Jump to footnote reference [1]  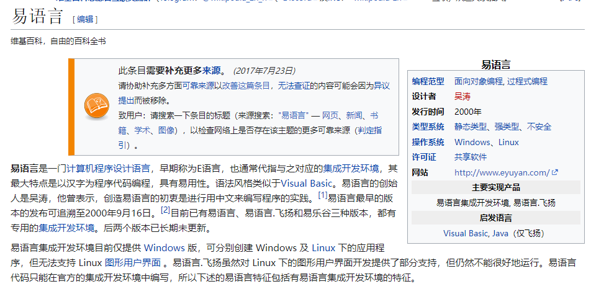323,195
